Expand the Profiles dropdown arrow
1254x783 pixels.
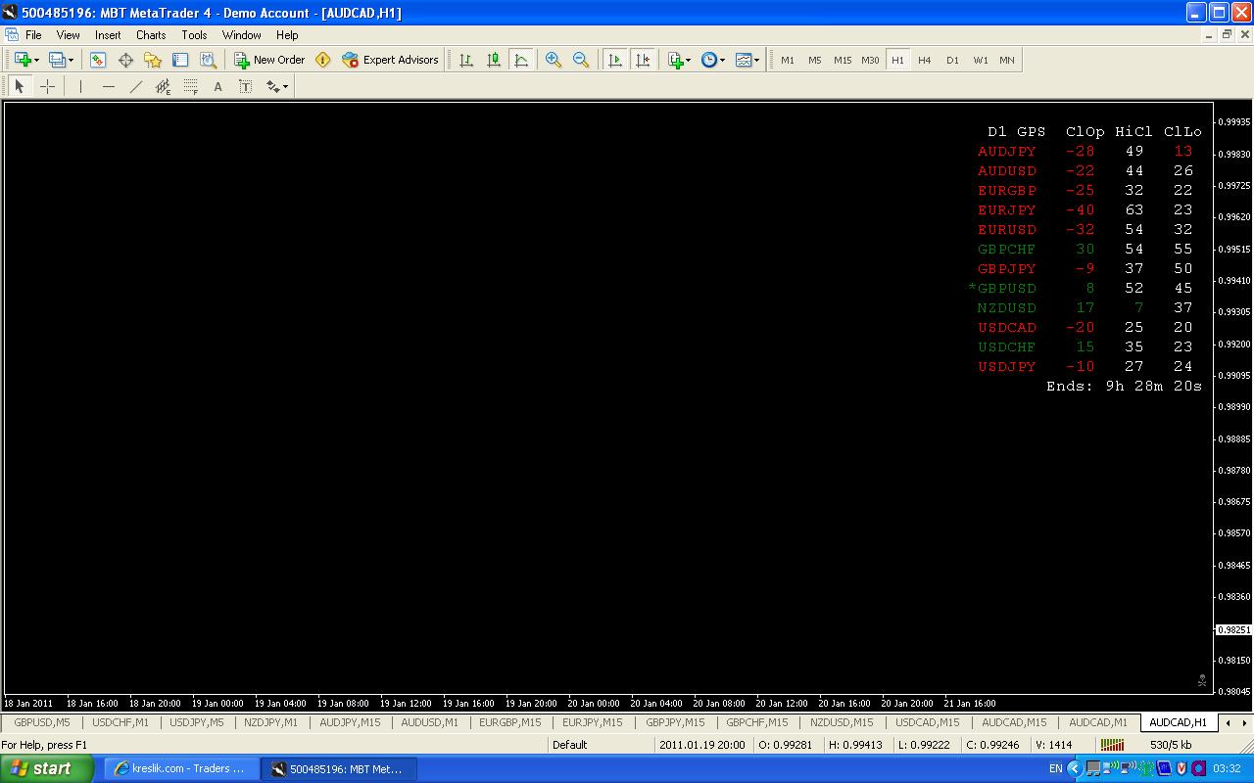tap(72, 60)
